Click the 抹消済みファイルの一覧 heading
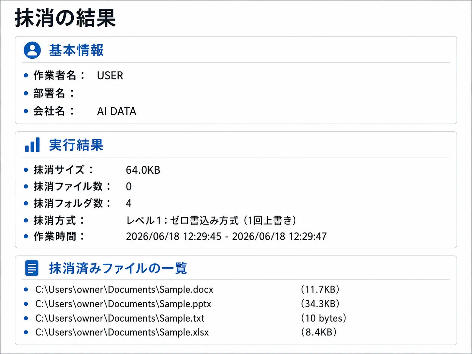Image resolution: width=472 pixels, height=354 pixels. coord(118,268)
